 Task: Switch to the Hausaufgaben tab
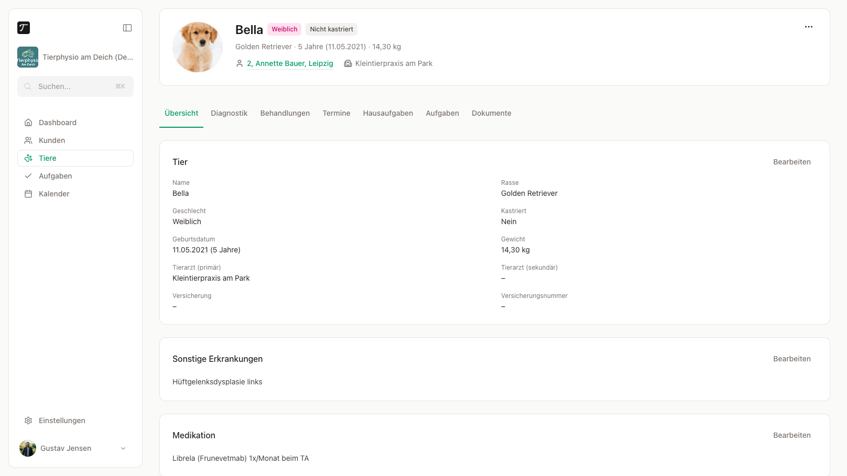coord(388,113)
